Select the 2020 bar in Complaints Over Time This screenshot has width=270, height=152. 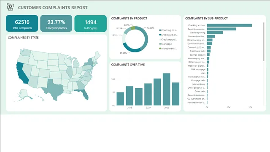(x=148, y=94)
